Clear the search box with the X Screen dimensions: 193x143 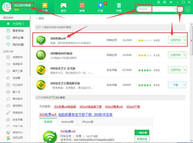[176, 9]
